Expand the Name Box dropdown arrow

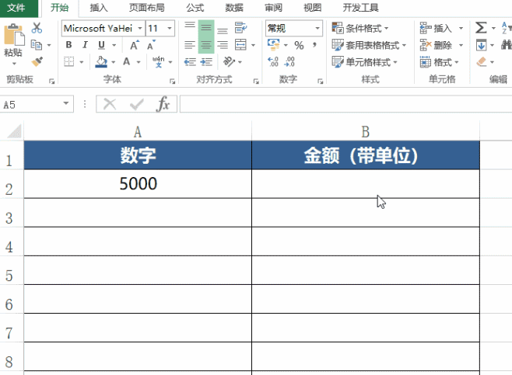click(x=66, y=103)
